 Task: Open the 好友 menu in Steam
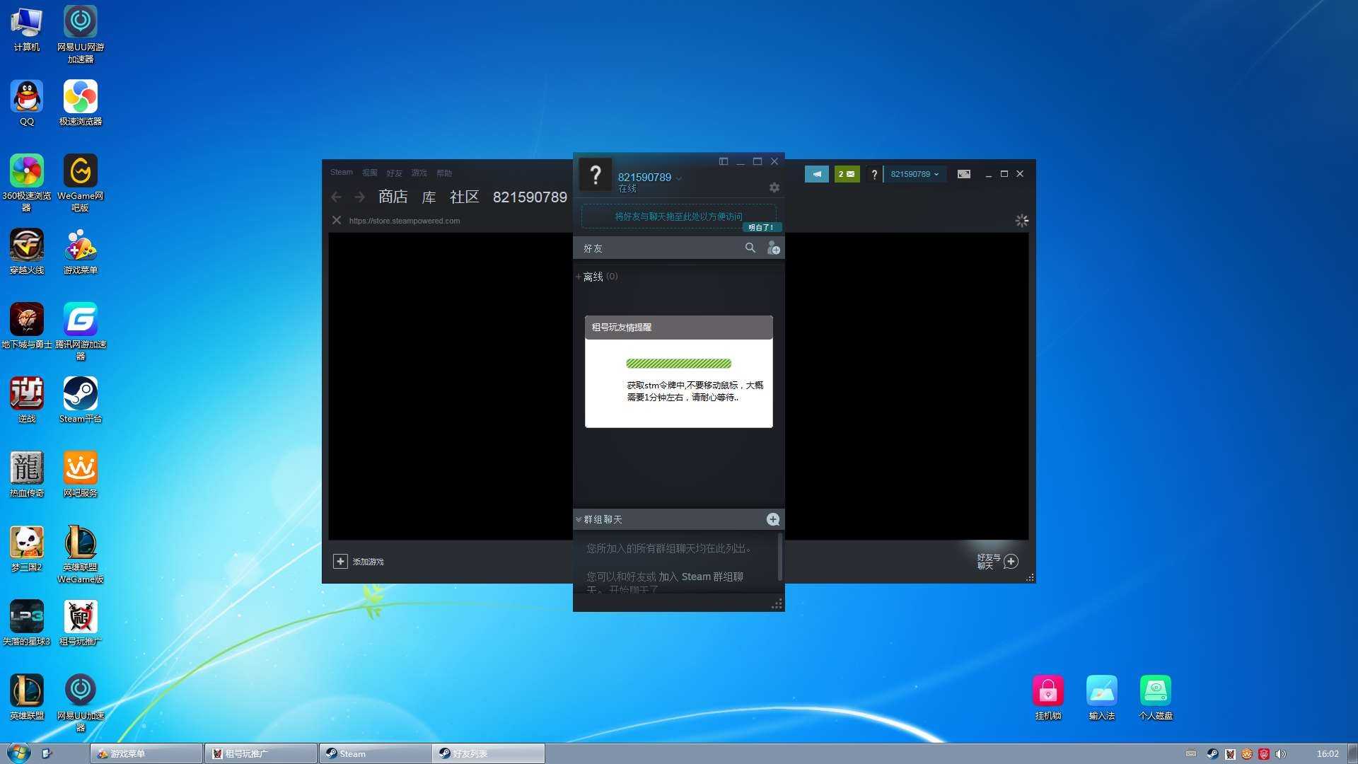(394, 173)
